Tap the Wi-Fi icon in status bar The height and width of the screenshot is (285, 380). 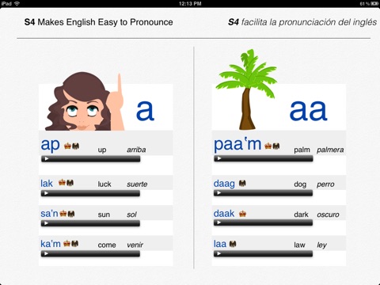17,3
